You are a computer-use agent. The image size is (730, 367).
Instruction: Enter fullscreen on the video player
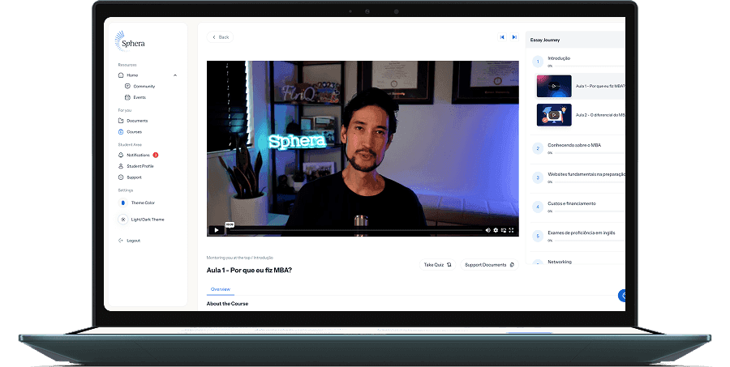tap(511, 230)
